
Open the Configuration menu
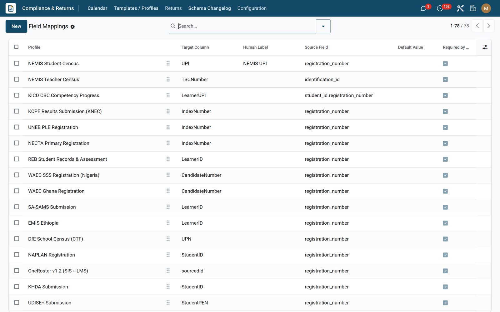click(252, 8)
